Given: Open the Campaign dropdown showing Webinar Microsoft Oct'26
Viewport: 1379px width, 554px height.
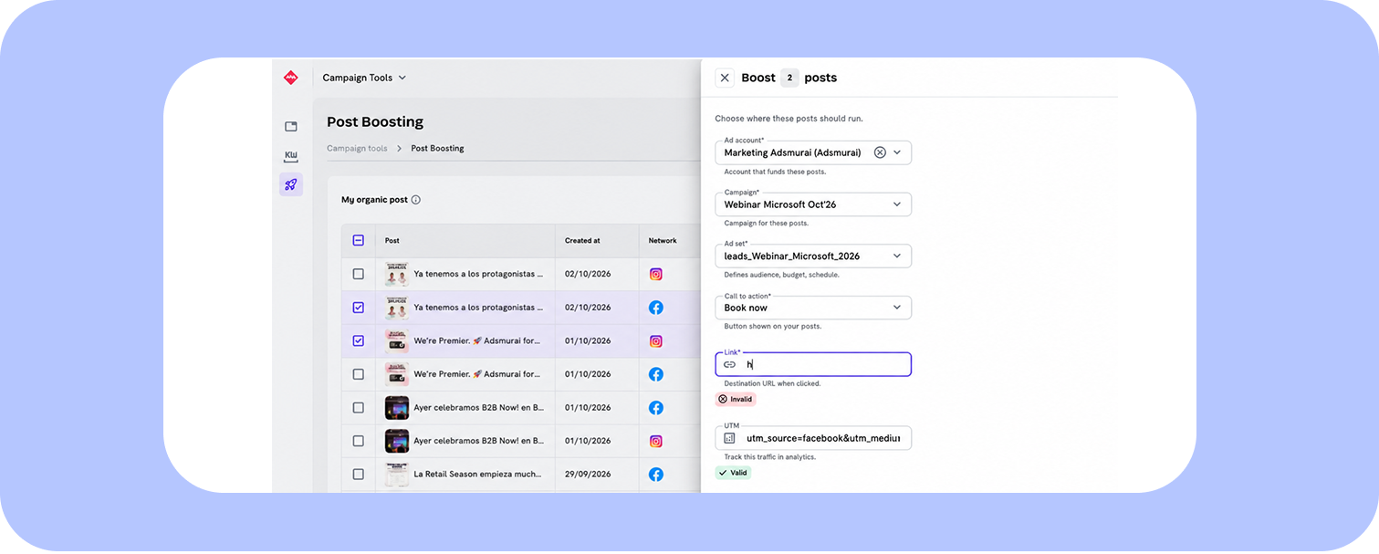Looking at the screenshot, I should pos(813,204).
